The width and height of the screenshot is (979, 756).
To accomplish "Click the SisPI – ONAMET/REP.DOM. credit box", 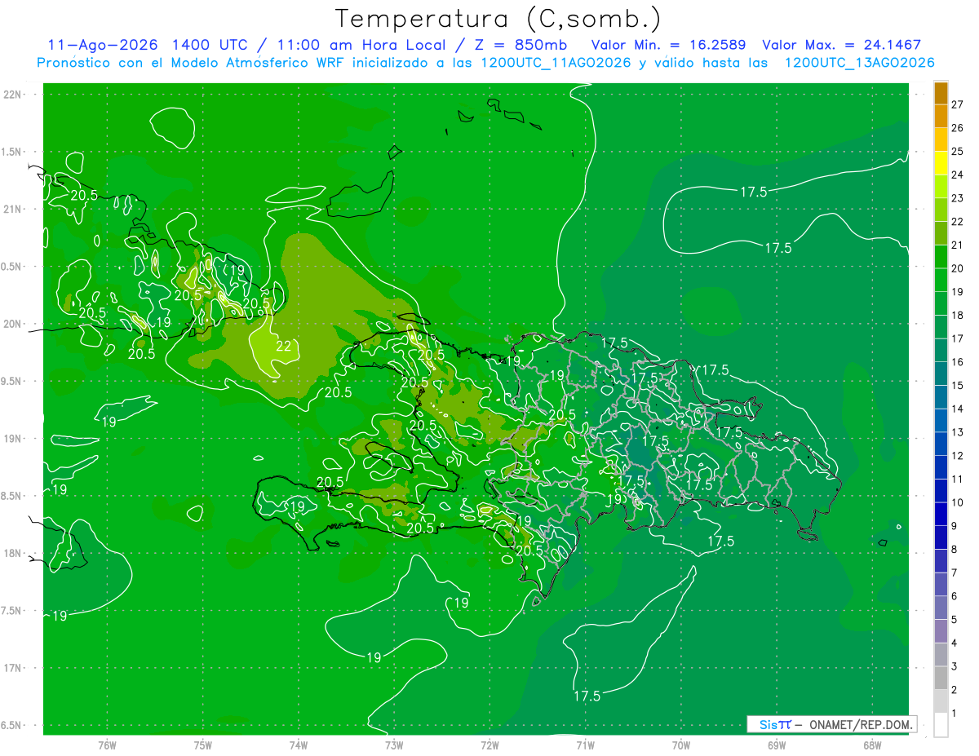I will click(x=831, y=724).
